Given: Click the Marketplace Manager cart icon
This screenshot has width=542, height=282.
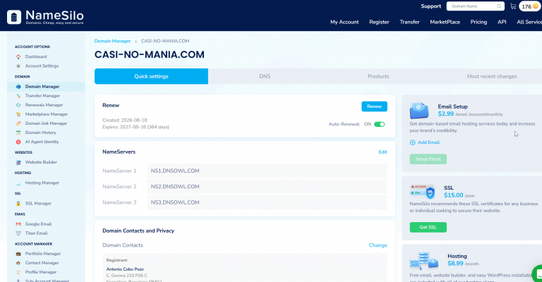Looking at the screenshot, I should tap(18, 114).
